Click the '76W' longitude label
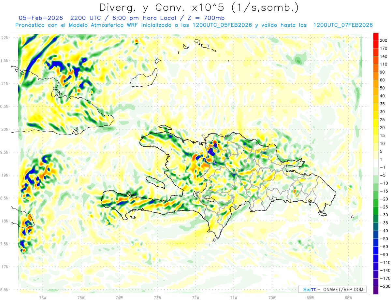 (x=43, y=297)
